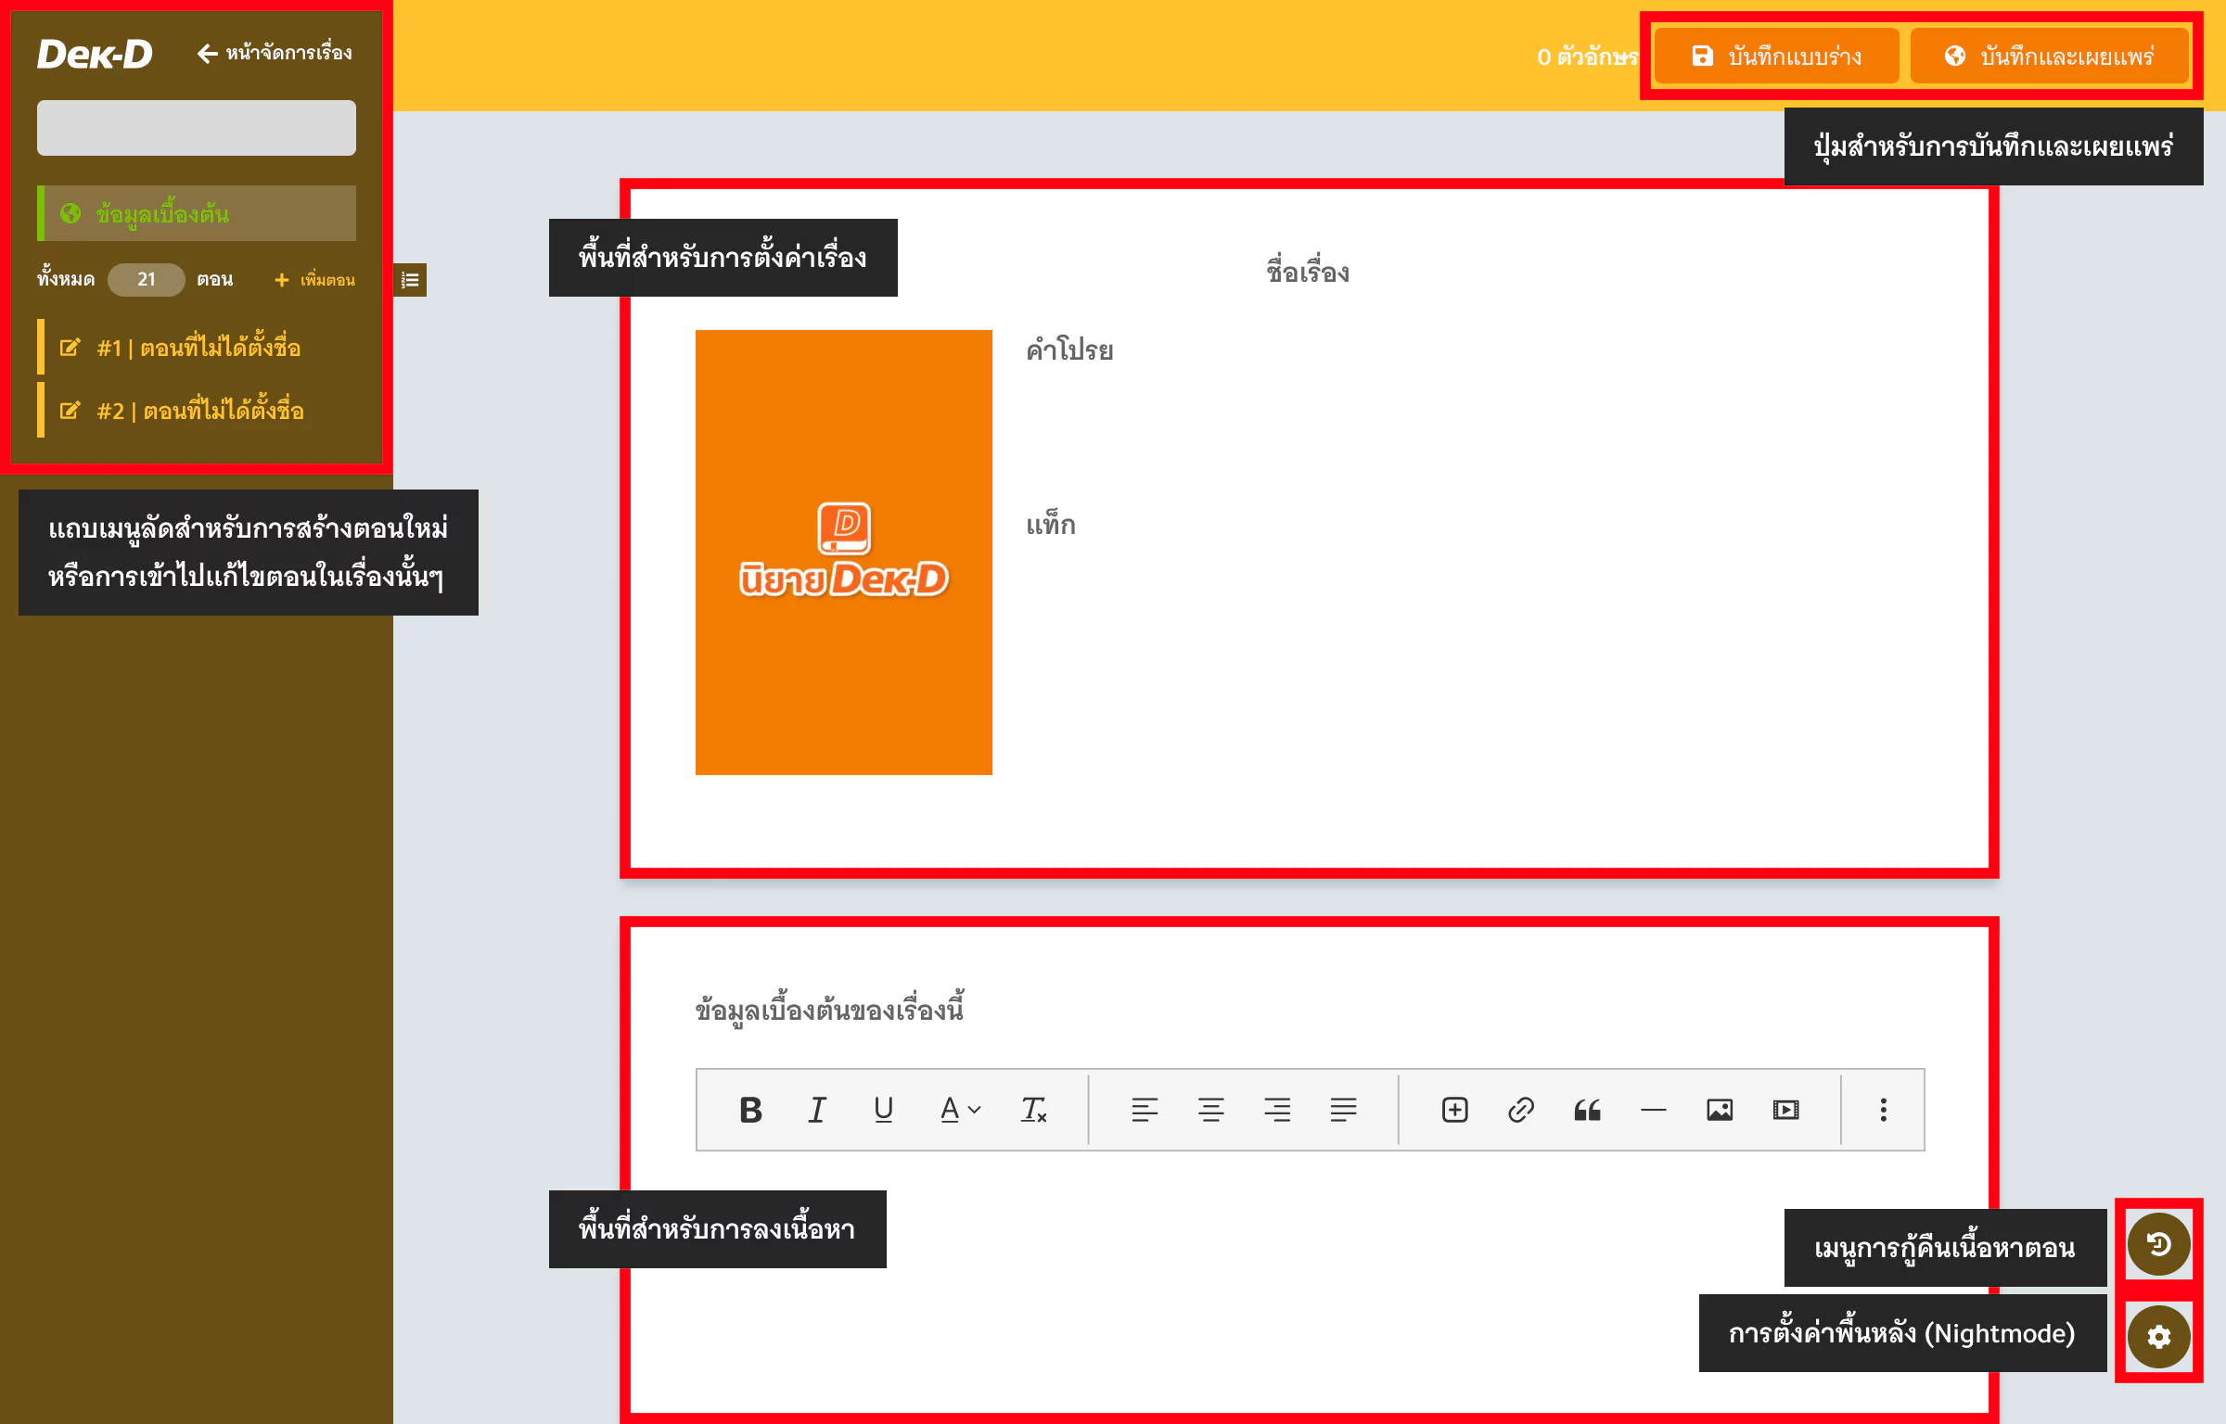The width and height of the screenshot is (2226, 1424).
Task: Toggle italic formatting
Action: (817, 1110)
